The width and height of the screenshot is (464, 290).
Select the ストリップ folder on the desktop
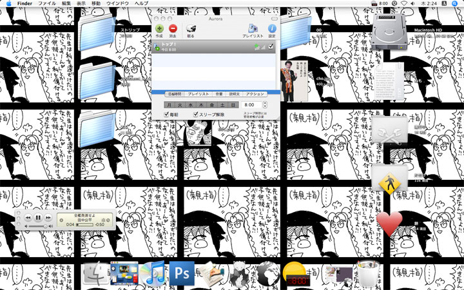coord(97,32)
